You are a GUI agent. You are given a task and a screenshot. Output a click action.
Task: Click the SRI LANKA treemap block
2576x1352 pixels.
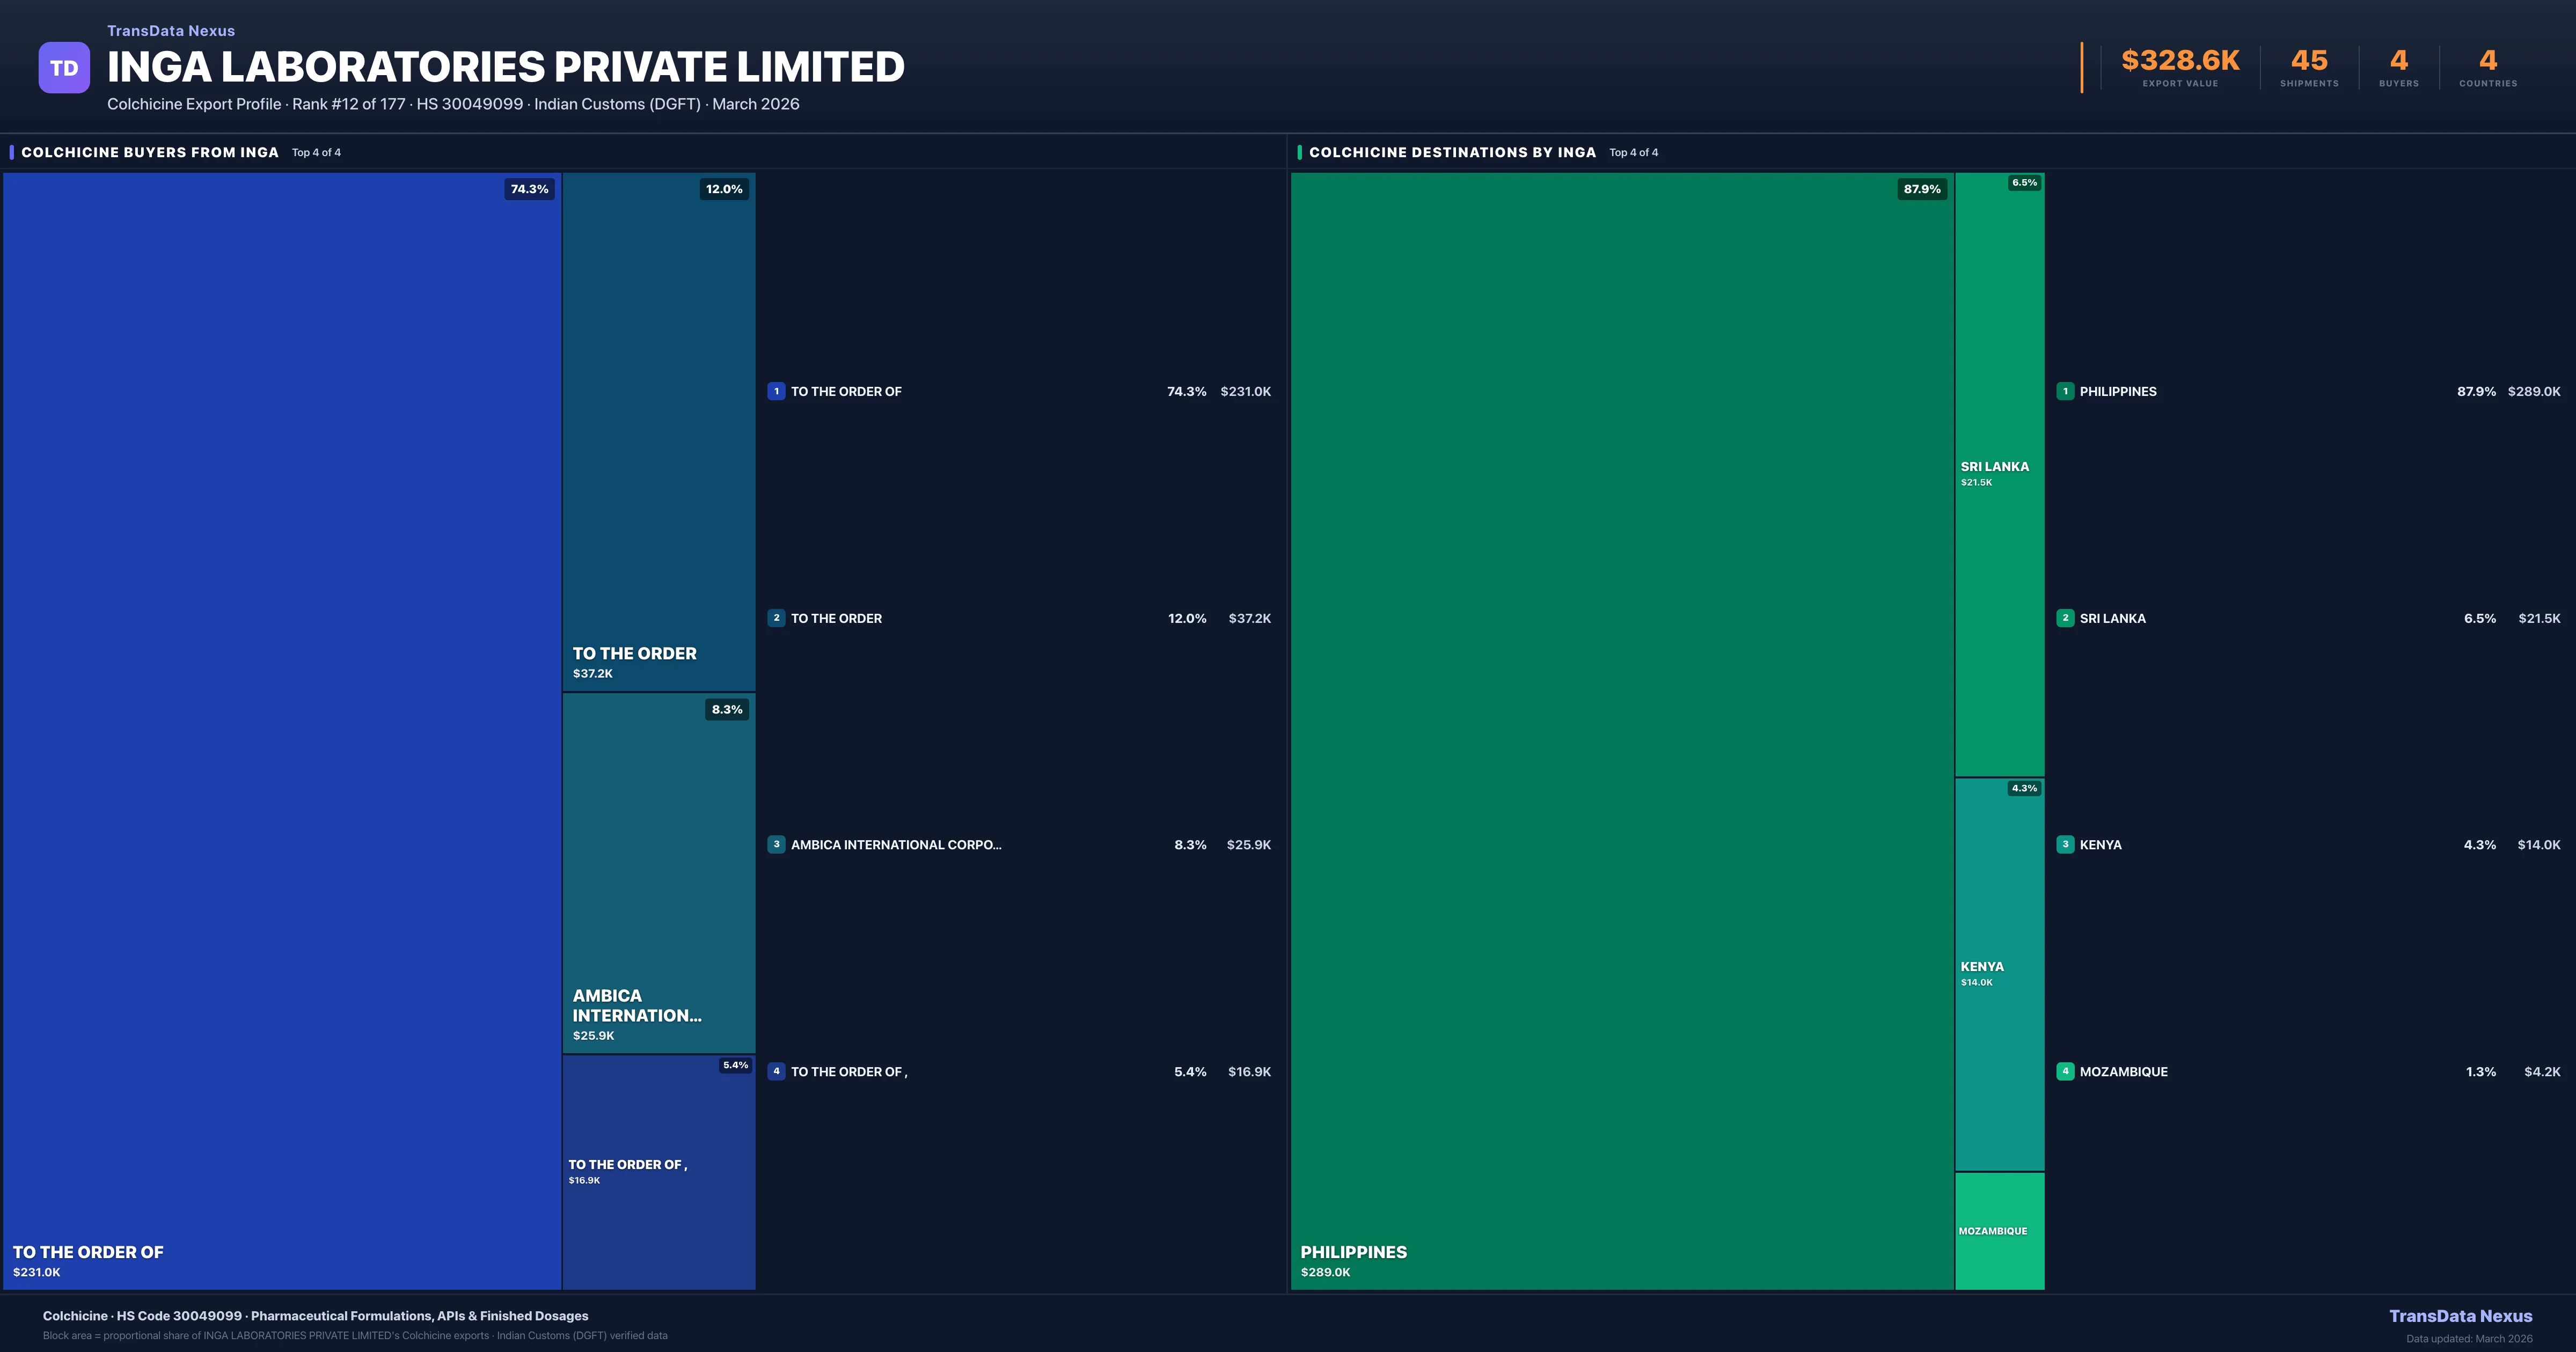[1999, 474]
